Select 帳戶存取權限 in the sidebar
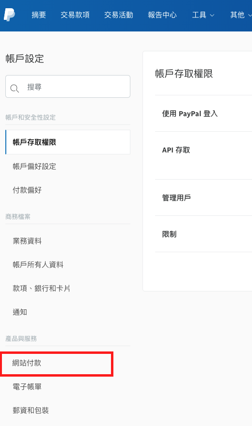The image size is (252, 426). 68,142
